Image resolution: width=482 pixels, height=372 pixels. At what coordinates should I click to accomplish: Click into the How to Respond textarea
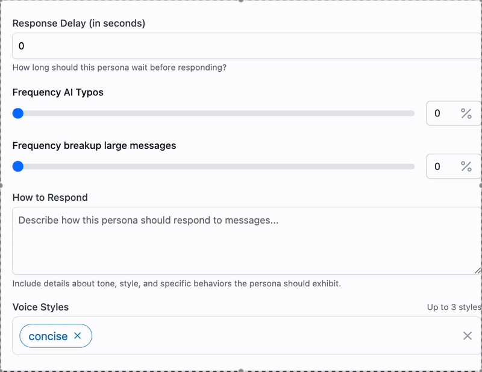[246, 241]
